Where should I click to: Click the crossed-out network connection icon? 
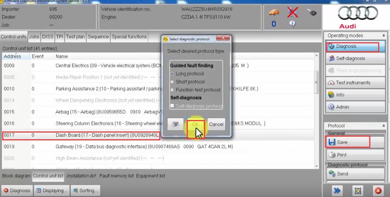(293, 13)
